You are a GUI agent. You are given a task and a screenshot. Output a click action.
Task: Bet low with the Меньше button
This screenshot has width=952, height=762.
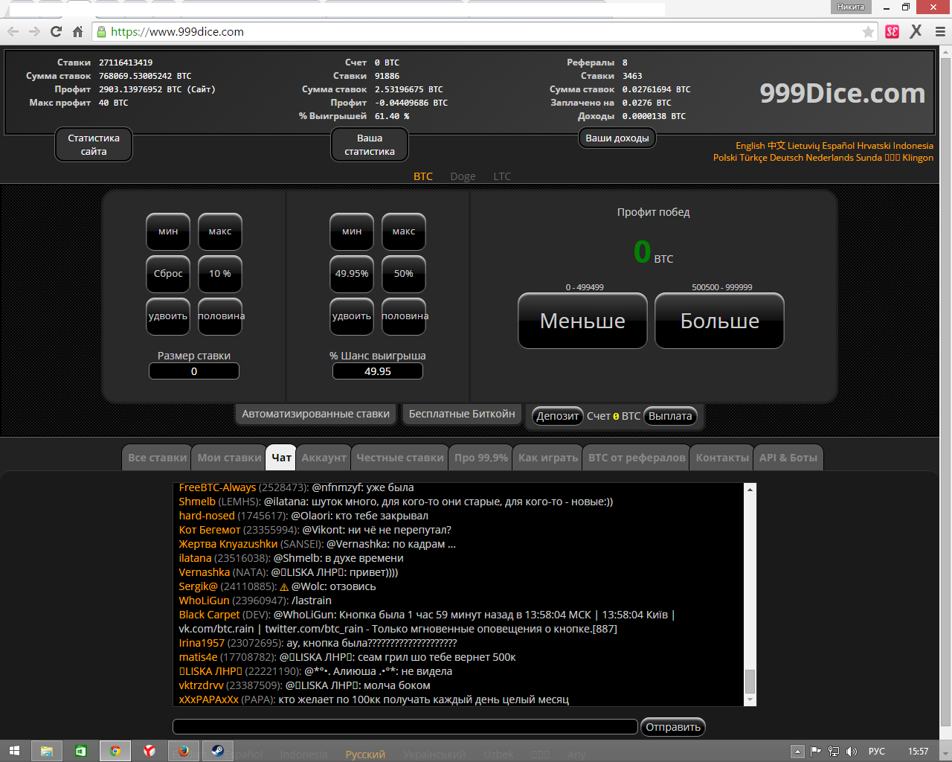(x=583, y=321)
